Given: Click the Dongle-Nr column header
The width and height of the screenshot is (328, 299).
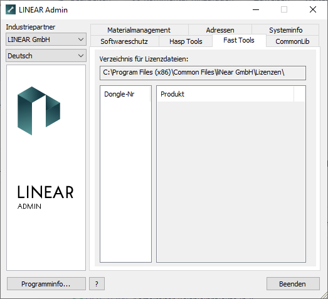Looking at the screenshot, I should (125, 94).
